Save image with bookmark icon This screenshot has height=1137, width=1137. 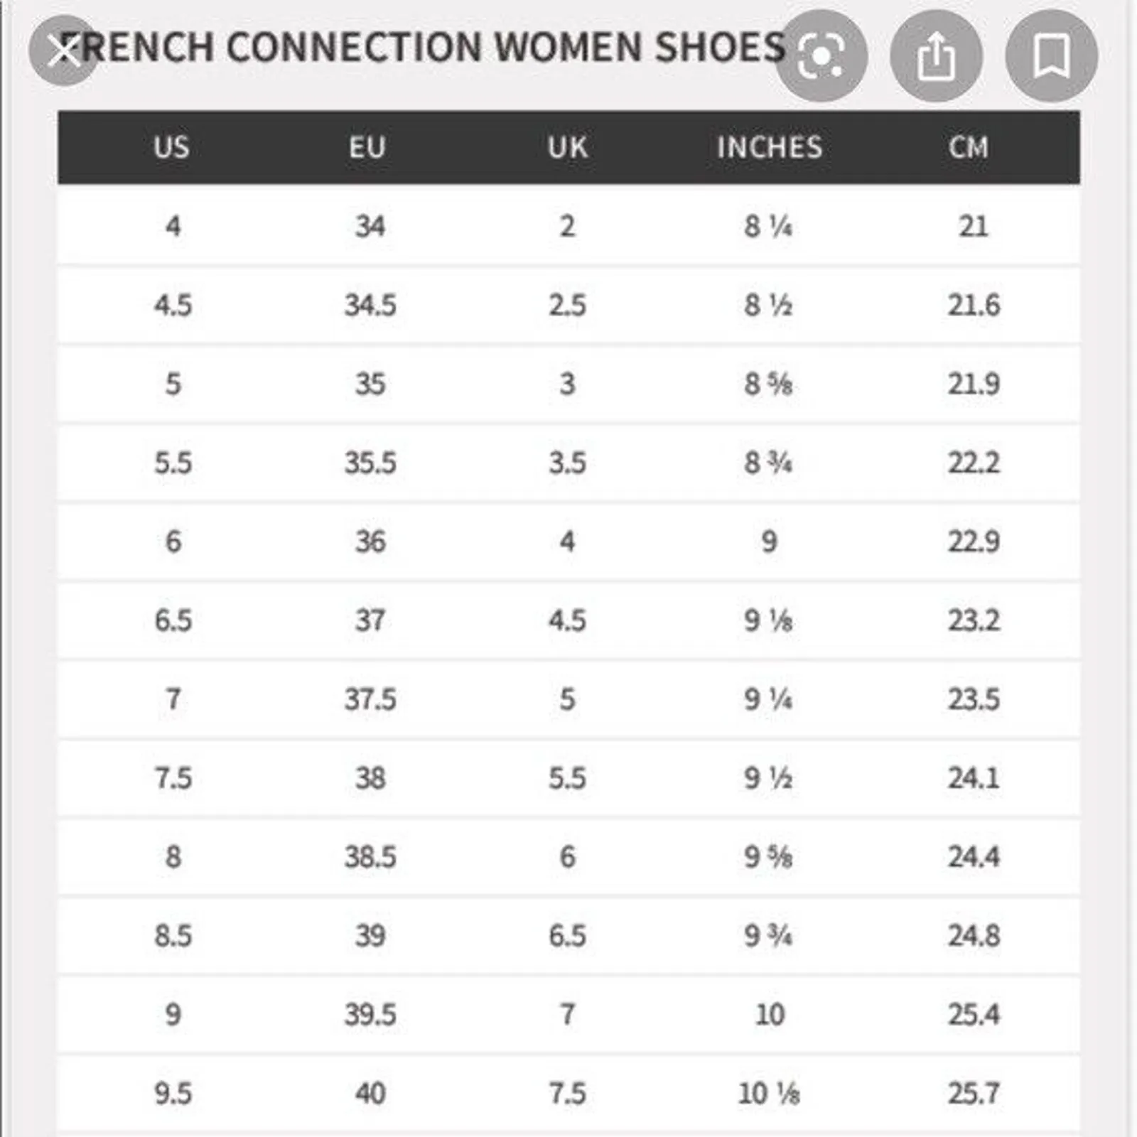[1052, 55]
